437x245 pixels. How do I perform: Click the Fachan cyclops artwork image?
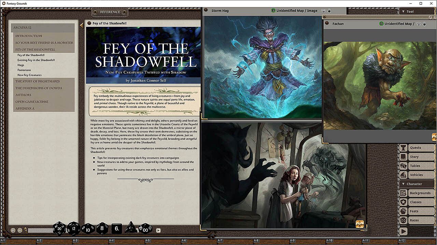tap(380, 85)
